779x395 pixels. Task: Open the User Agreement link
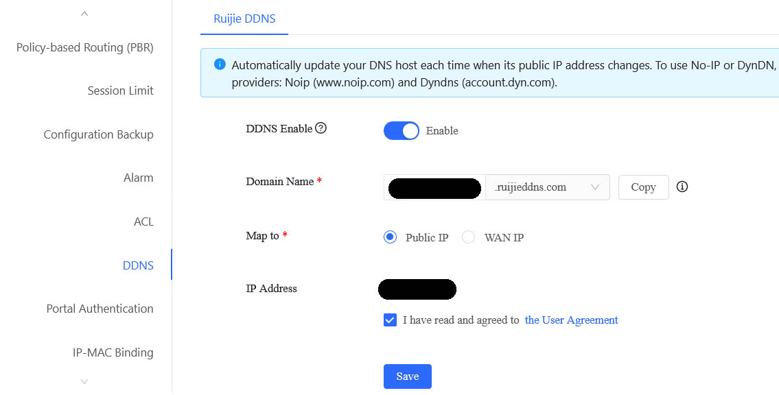click(x=571, y=320)
